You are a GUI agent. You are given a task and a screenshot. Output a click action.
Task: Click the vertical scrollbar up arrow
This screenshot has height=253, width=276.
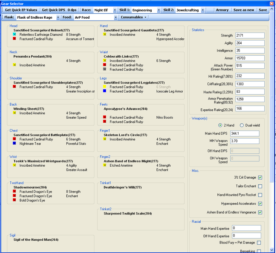[x=272, y=9]
